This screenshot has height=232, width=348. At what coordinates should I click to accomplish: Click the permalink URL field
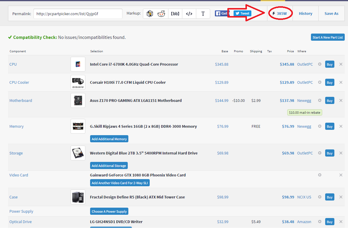point(78,14)
